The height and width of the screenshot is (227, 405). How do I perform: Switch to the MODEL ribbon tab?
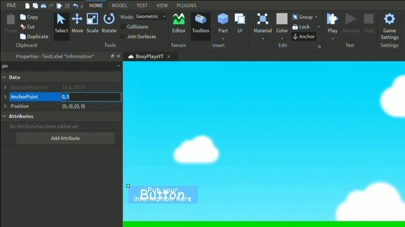(x=120, y=5)
